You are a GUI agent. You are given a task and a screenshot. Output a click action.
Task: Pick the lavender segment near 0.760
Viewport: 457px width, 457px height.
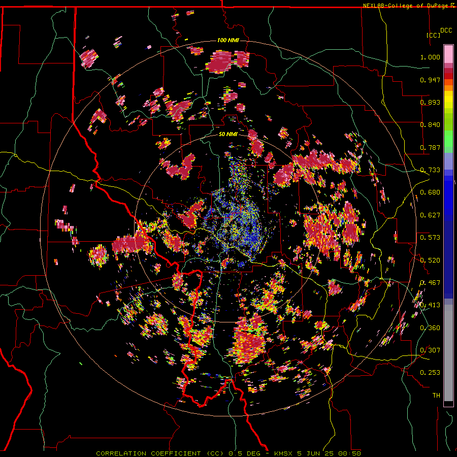click(x=448, y=161)
